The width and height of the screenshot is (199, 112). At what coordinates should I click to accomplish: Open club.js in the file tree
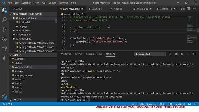pos(33,63)
